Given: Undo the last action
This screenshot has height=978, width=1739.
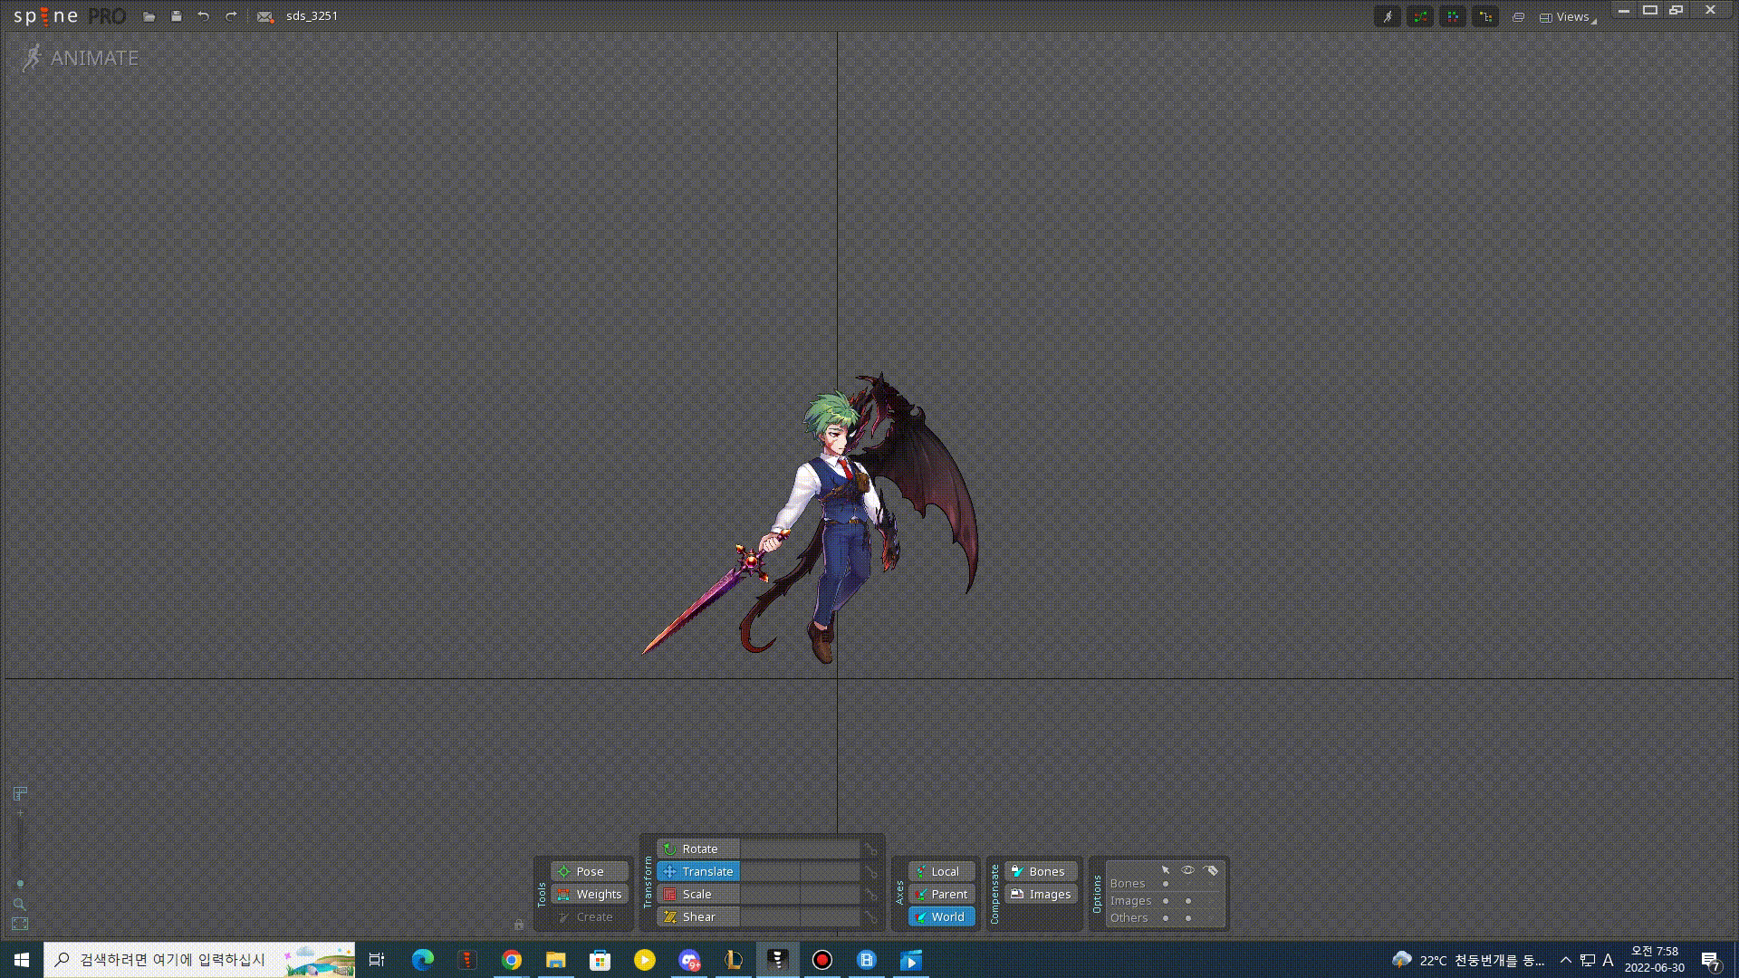Looking at the screenshot, I should tap(204, 16).
